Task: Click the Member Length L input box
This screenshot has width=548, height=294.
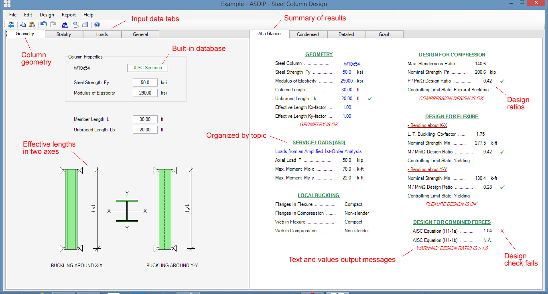Action: pos(145,119)
